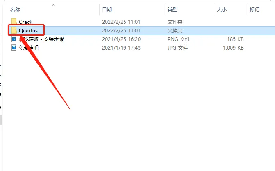Select the Quartus folder icon
This screenshot has height=171, width=275.
(x=14, y=30)
